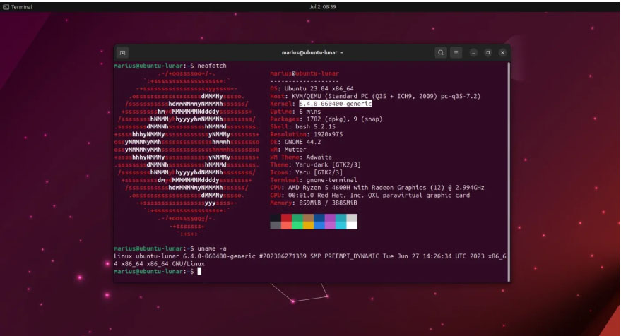Click the highlighted kernel version 6.4.0-060400-generic
Image resolution: width=621 pixels, height=336 pixels.
pos(335,104)
